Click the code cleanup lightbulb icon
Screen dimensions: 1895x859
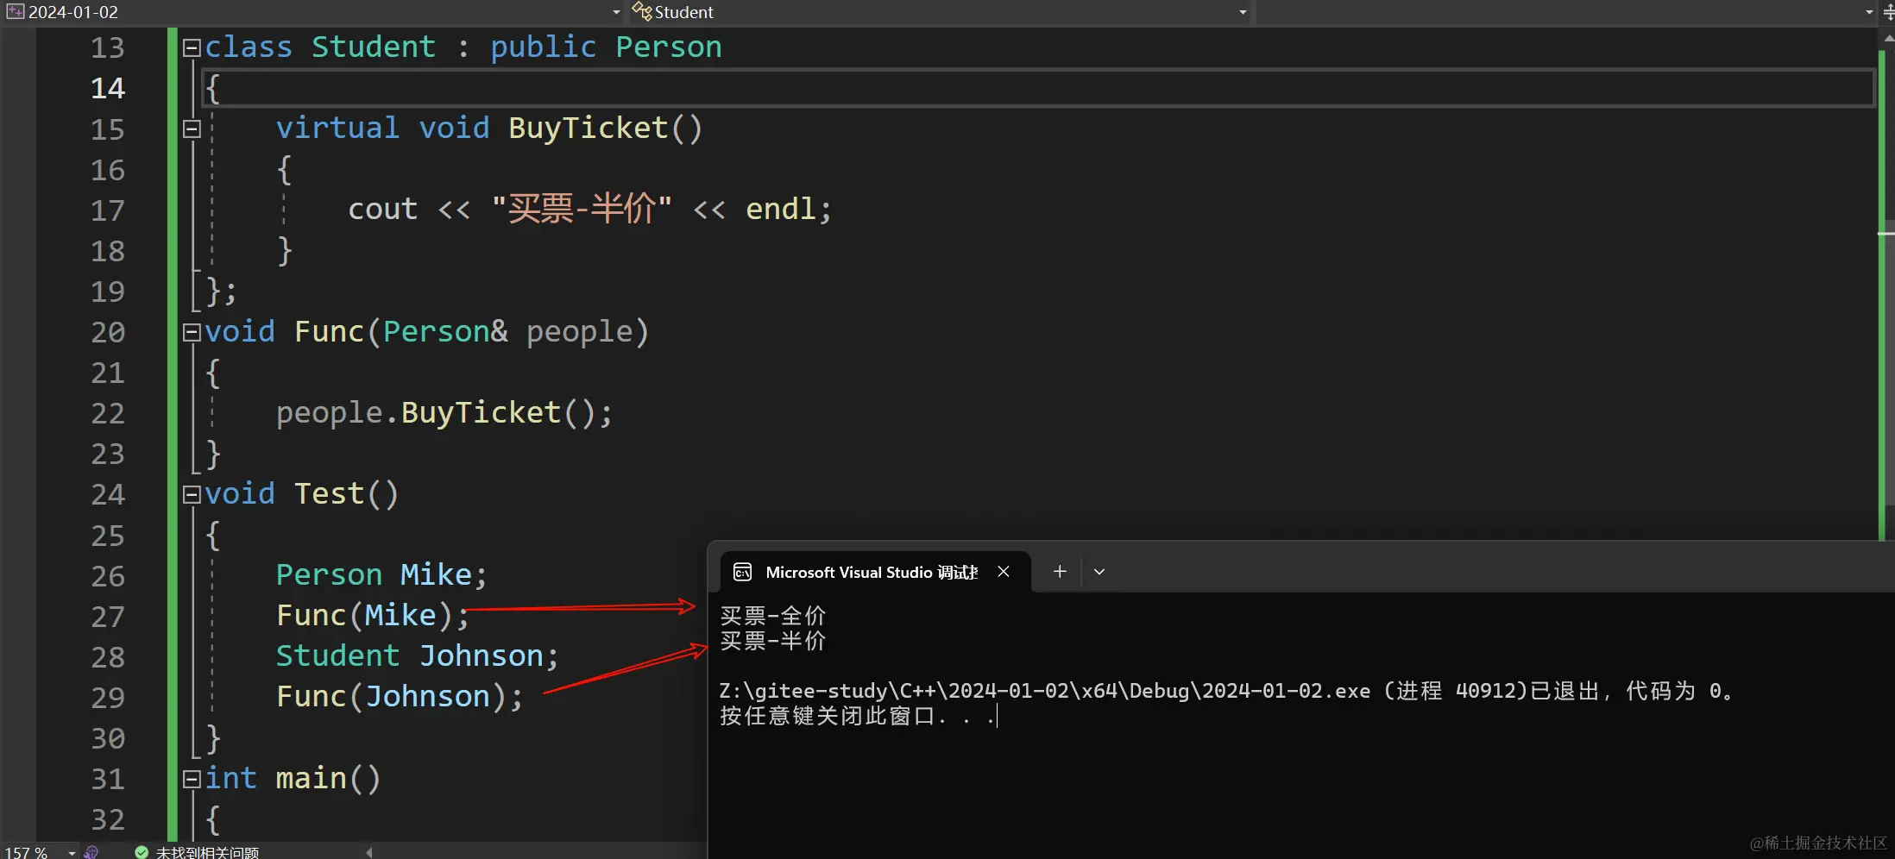(91, 852)
